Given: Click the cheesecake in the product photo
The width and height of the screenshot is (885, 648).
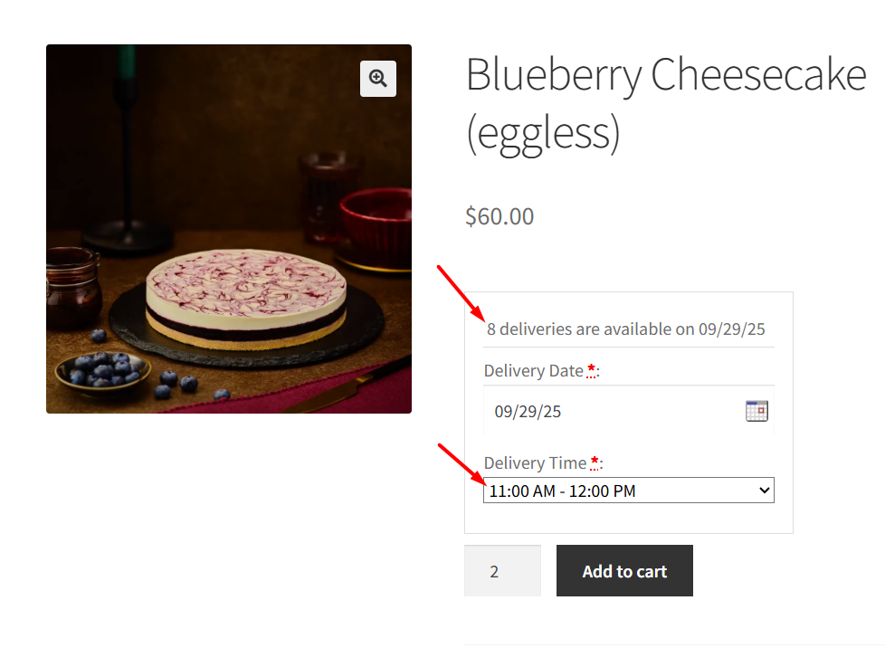Looking at the screenshot, I should 245,297.
